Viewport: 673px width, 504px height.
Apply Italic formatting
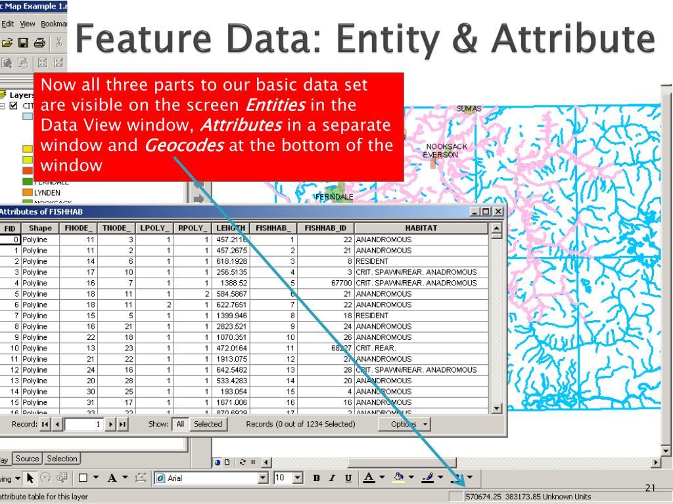[332, 478]
